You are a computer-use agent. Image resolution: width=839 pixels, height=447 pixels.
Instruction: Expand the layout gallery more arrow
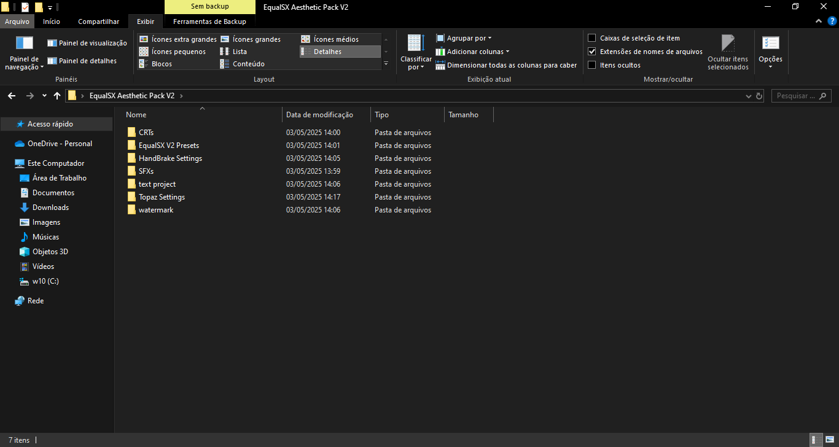pyautogui.click(x=386, y=64)
